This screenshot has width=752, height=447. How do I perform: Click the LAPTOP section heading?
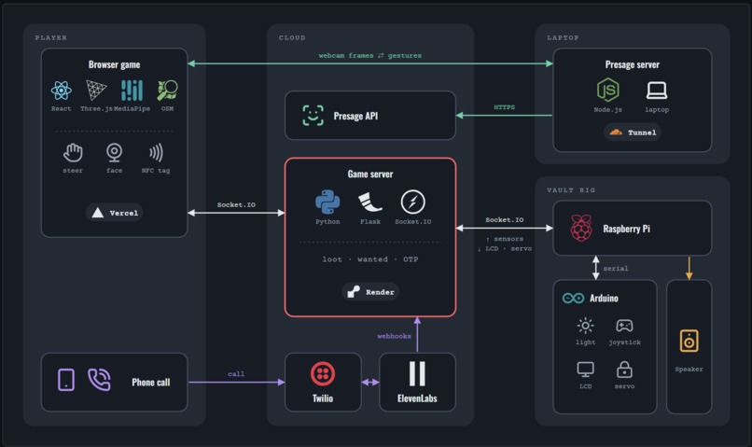(563, 37)
